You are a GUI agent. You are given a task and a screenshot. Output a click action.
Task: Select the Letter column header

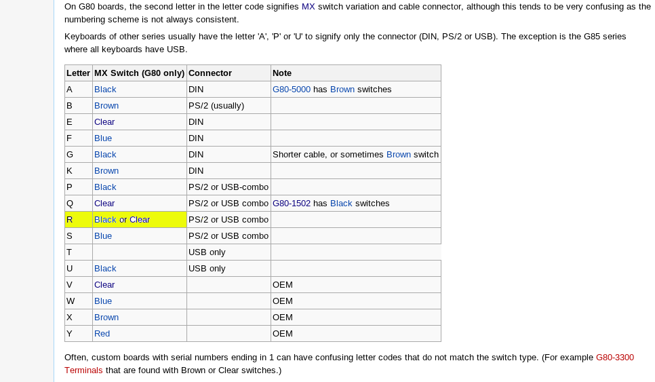79,73
